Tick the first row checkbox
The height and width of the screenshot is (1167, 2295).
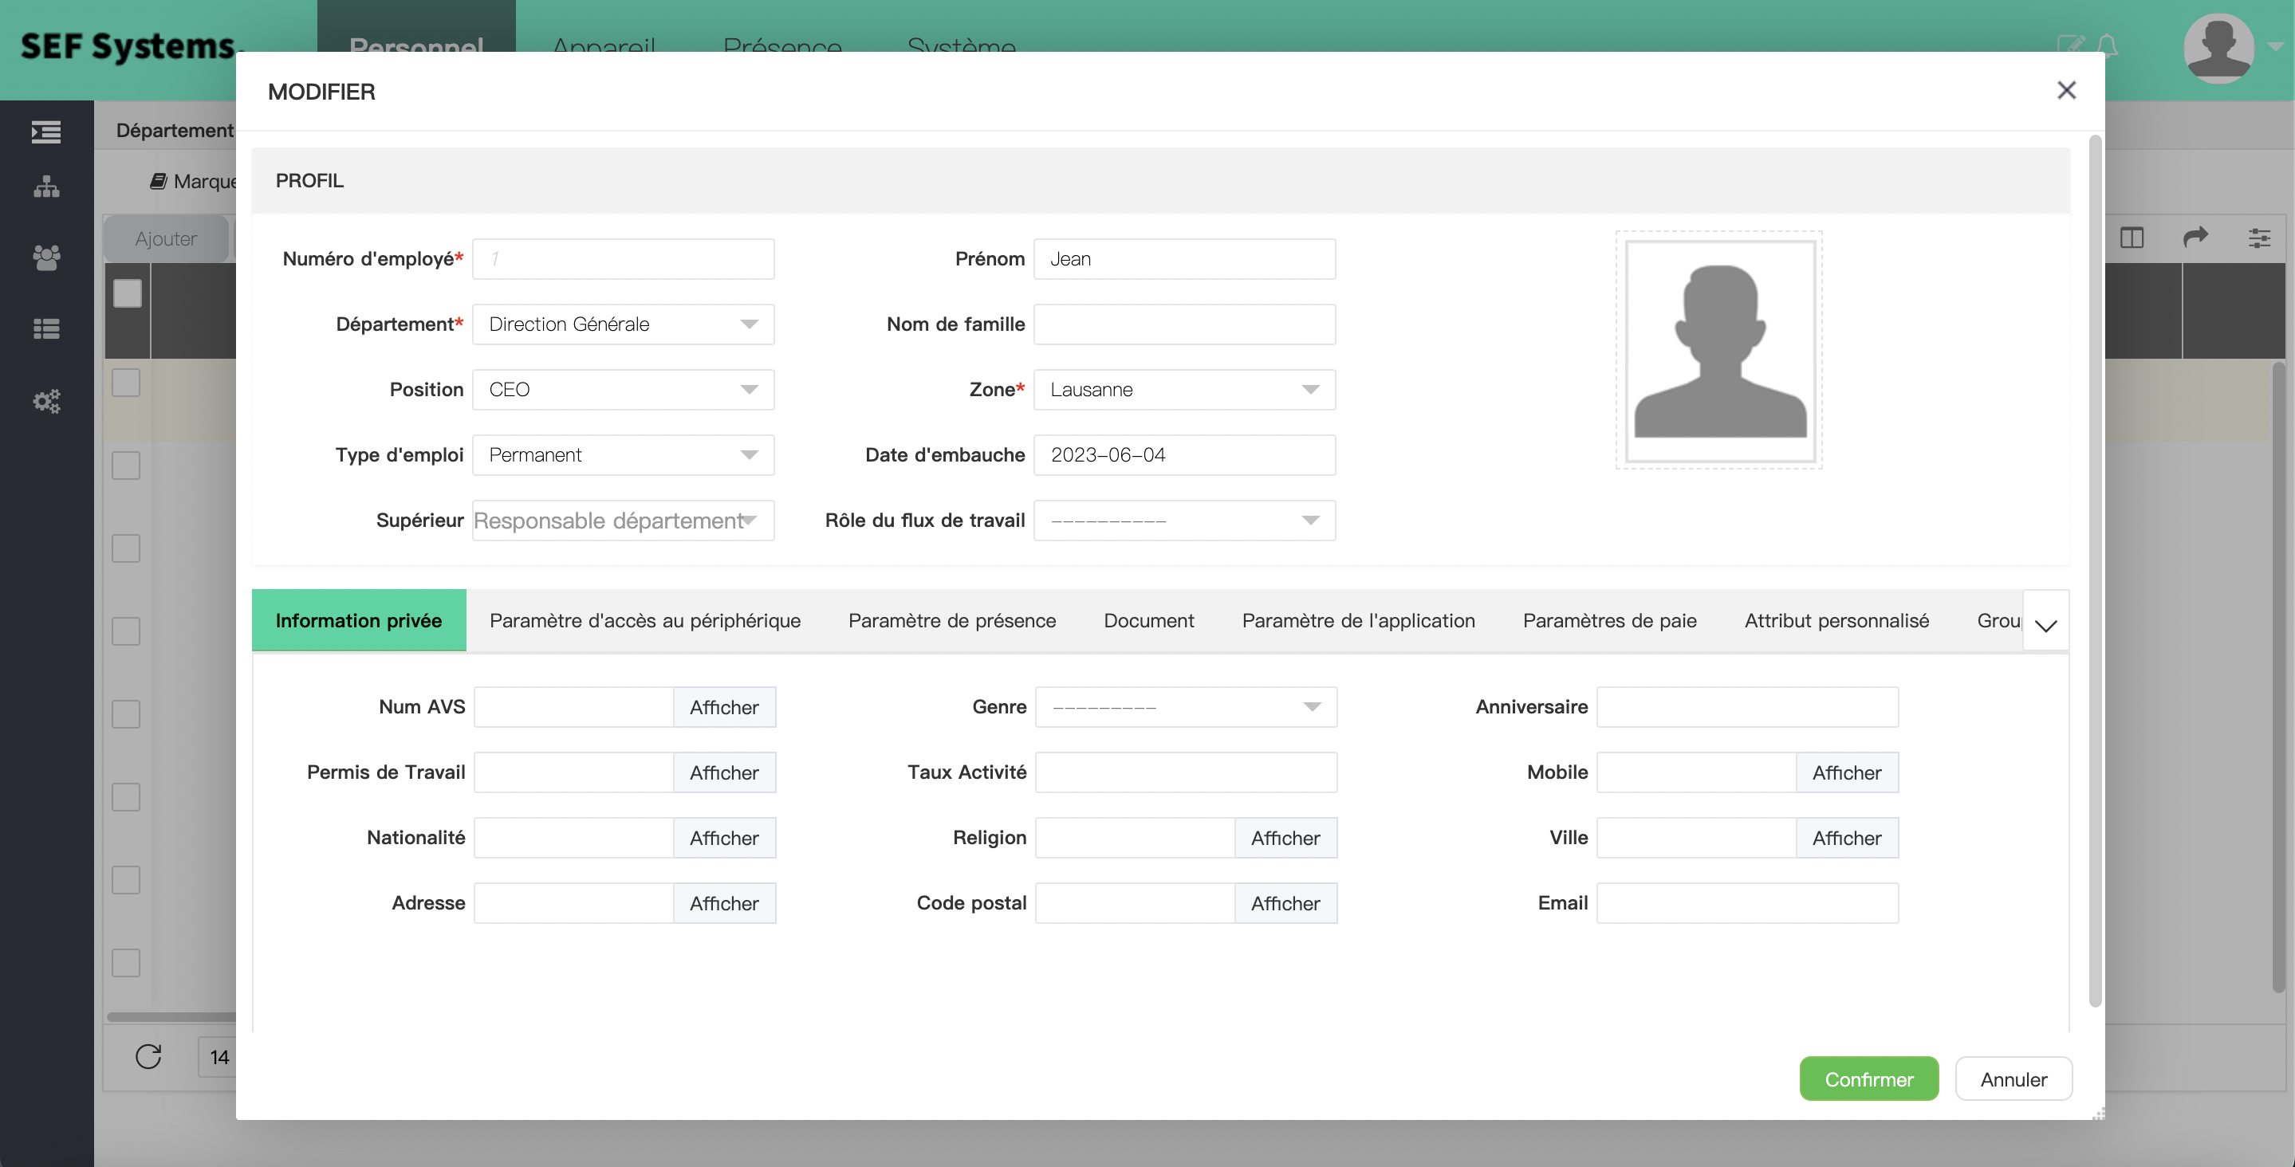(126, 382)
